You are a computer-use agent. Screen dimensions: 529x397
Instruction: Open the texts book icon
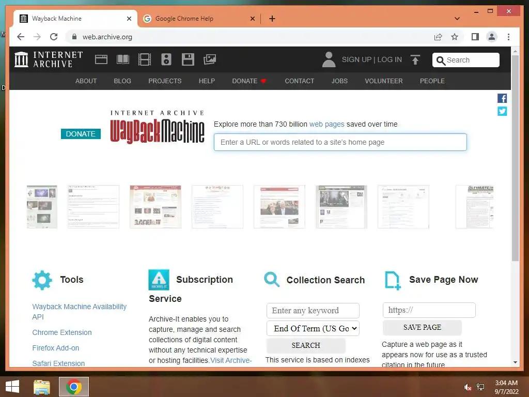pyautogui.click(x=123, y=60)
